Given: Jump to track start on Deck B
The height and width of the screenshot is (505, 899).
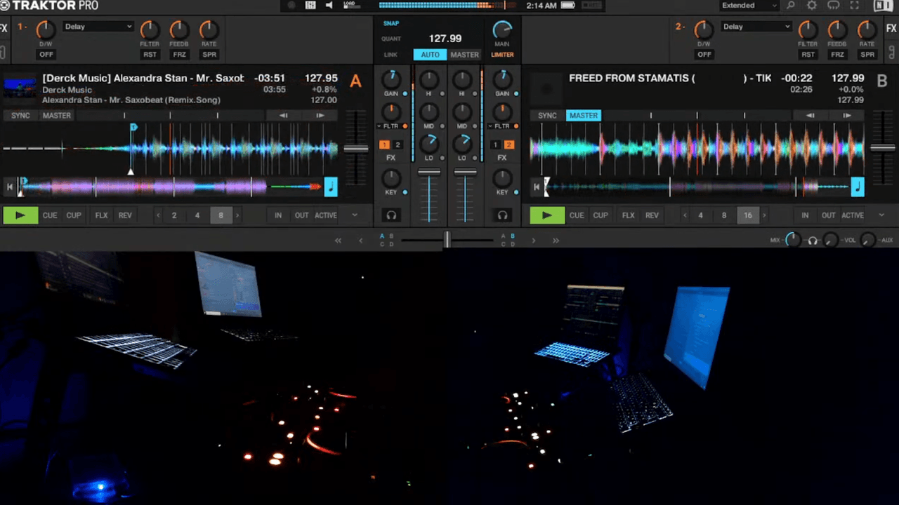Looking at the screenshot, I should 537,187.
